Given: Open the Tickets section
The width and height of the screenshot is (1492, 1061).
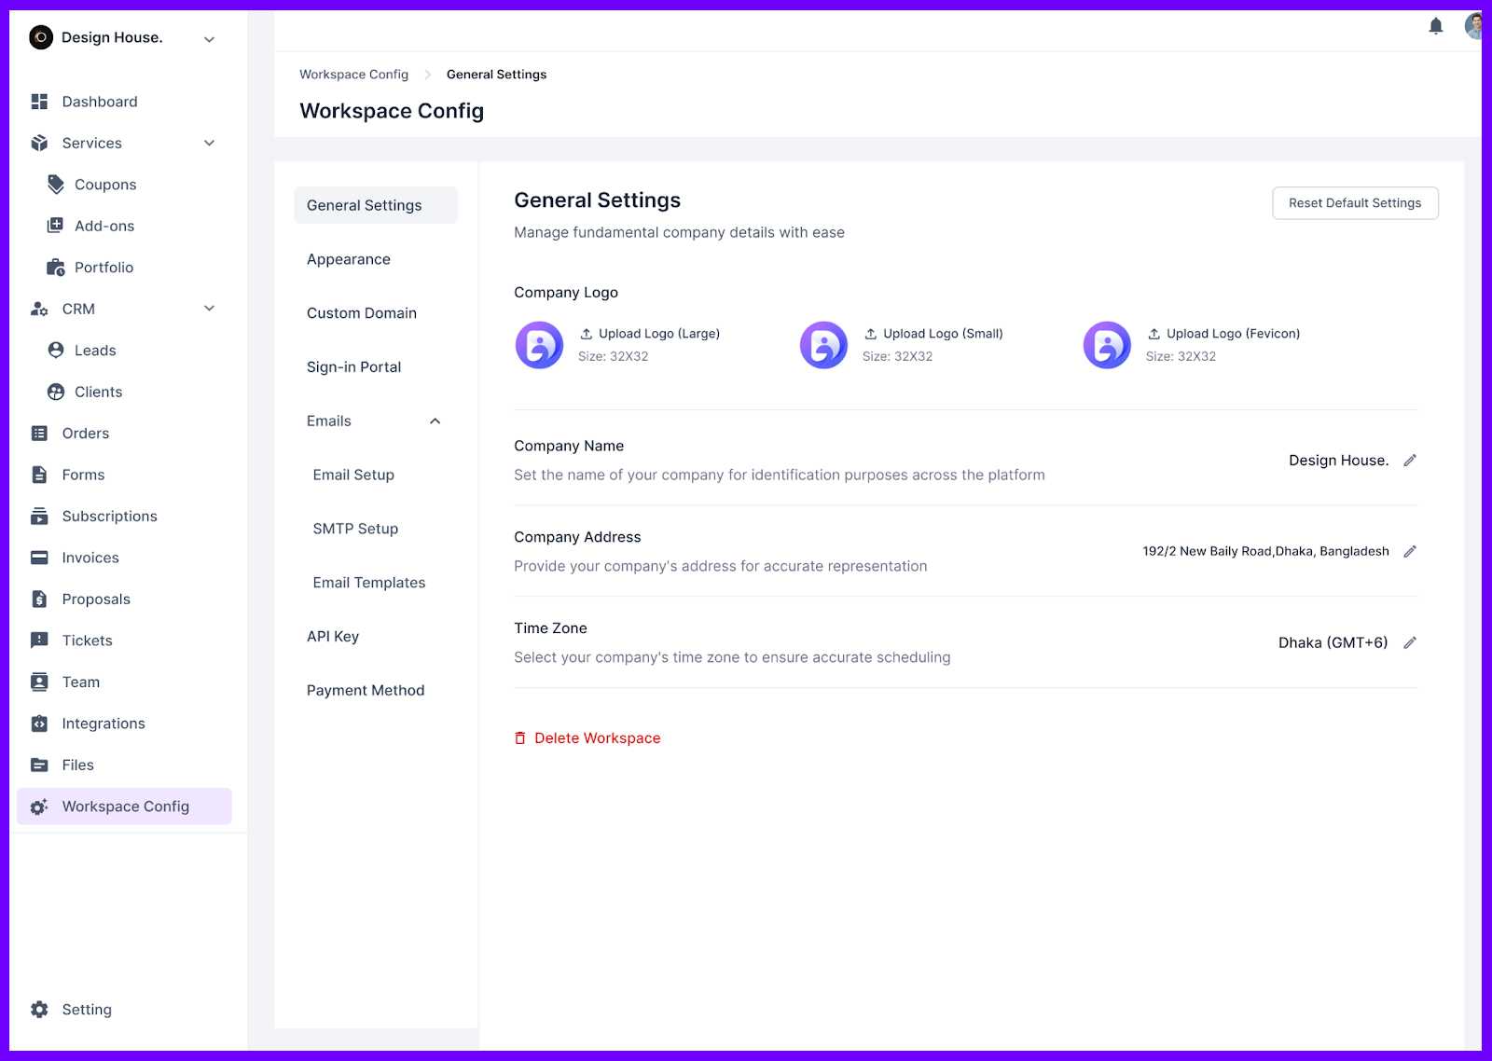Looking at the screenshot, I should 88,640.
